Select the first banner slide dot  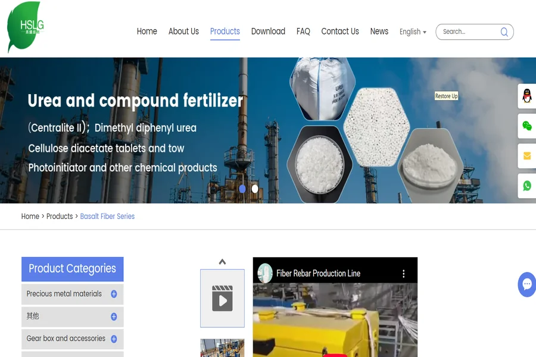[x=242, y=189]
